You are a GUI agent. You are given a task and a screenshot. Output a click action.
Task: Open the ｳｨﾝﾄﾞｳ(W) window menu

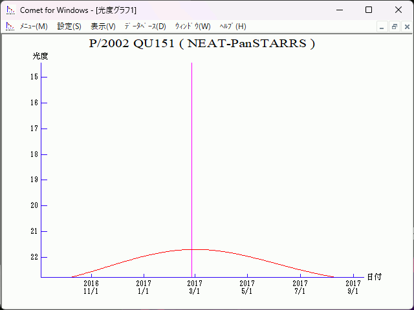point(193,26)
